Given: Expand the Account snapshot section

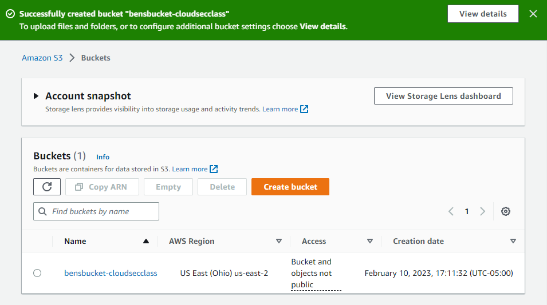Looking at the screenshot, I should click(36, 96).
